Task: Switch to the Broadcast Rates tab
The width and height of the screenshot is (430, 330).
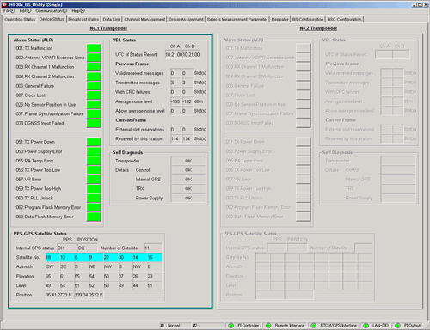Action: click(x=83, y=20)
